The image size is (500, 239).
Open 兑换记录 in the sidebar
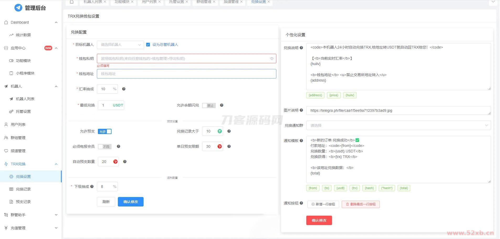23,189
